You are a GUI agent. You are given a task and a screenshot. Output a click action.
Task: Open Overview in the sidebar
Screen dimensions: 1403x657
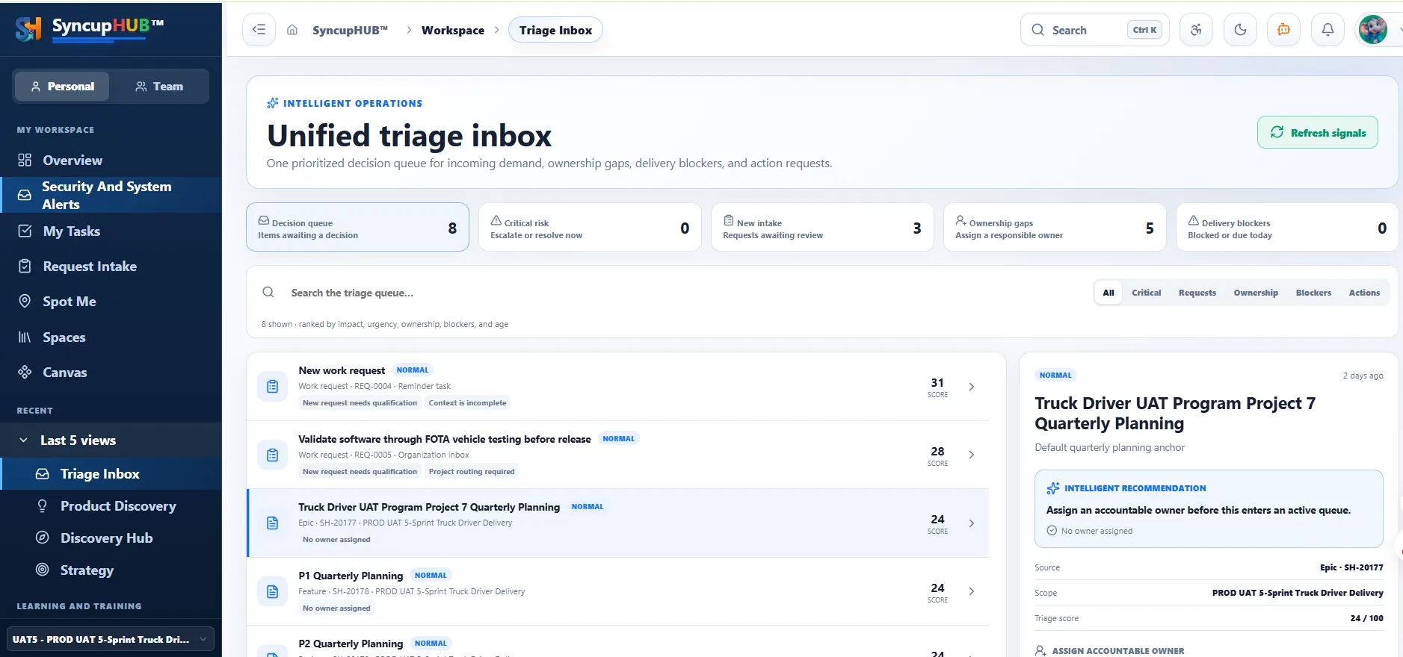(x=111, y=160)
